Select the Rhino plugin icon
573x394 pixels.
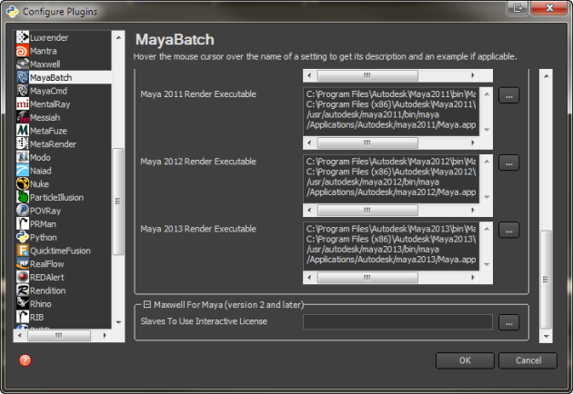pos(23,303)
